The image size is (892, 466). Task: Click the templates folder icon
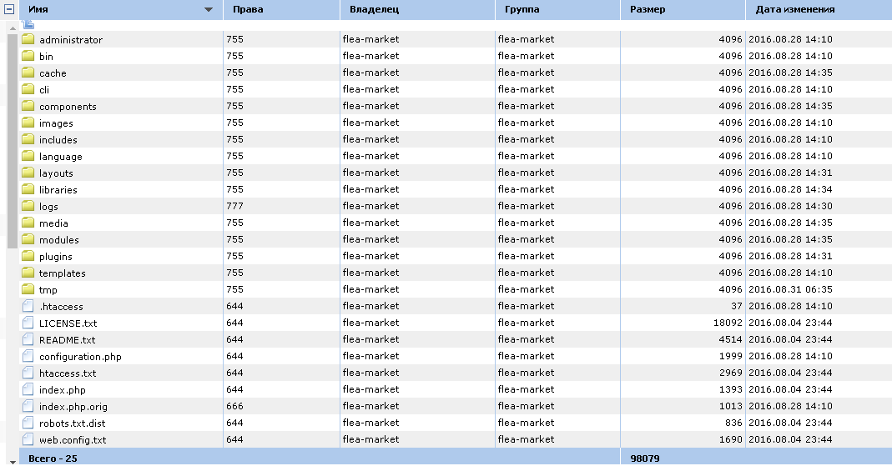click(28, 273)
